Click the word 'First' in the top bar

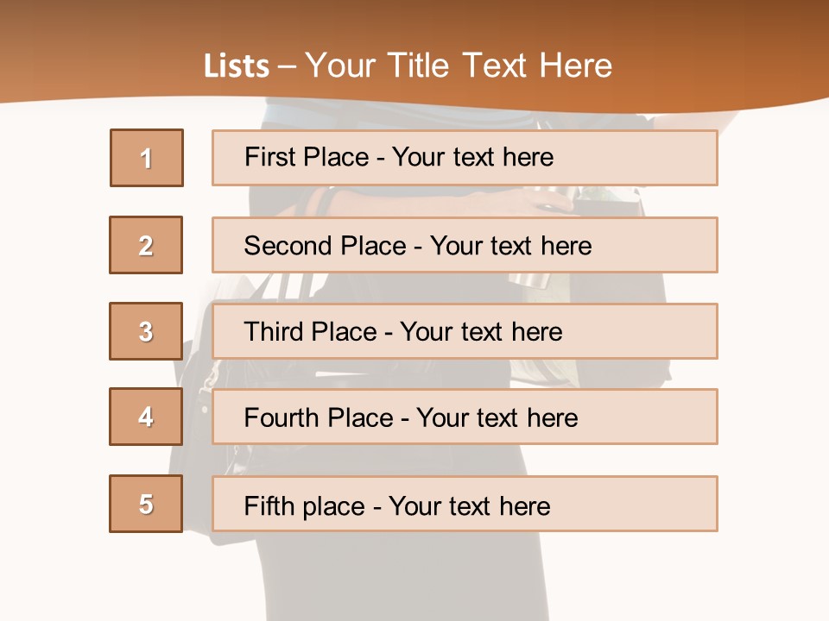pyautogui.click(x=269, y=157)
